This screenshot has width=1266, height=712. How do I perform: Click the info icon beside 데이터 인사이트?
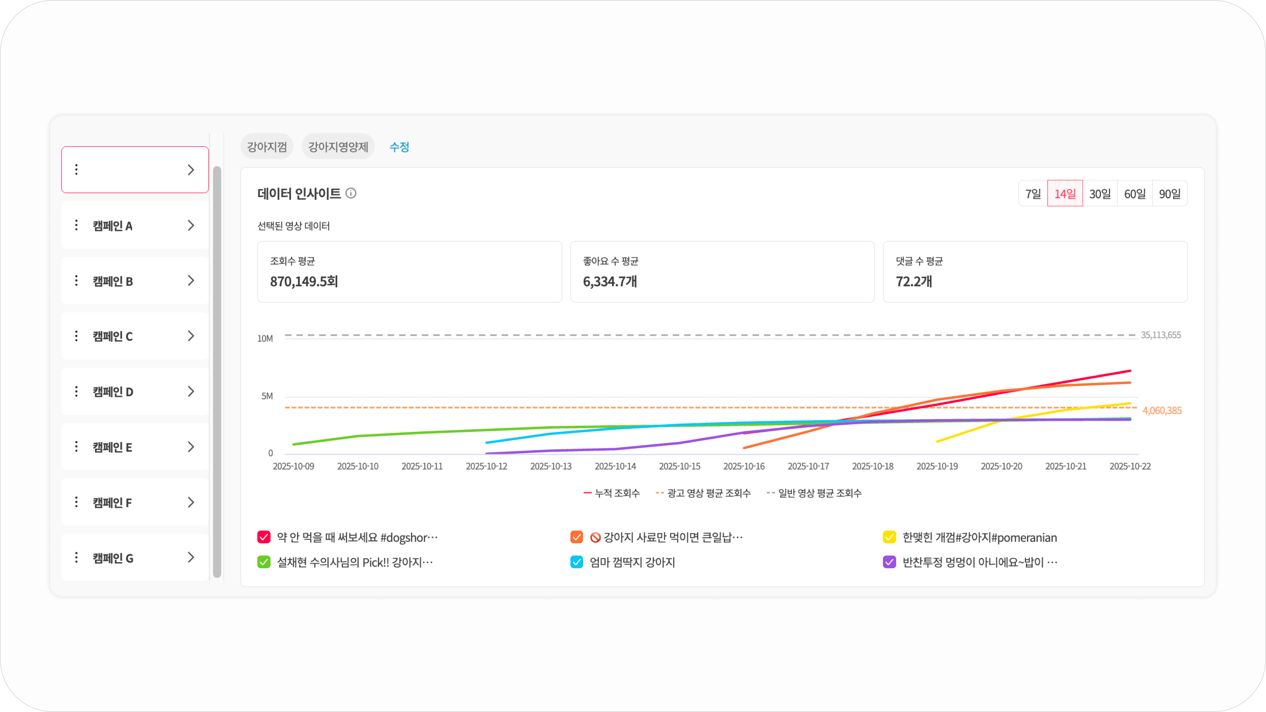coord(351,193)
